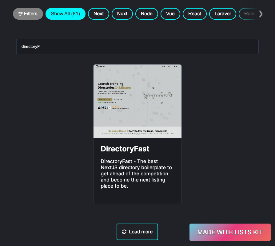Select the DirectoryFast description text

(136, 174)
